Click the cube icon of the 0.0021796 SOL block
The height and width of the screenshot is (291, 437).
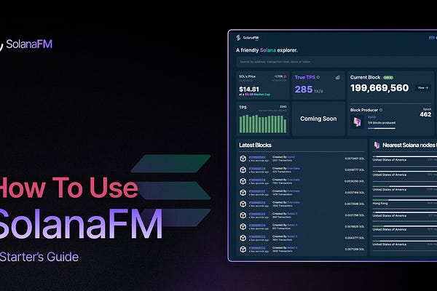point(243,215)
